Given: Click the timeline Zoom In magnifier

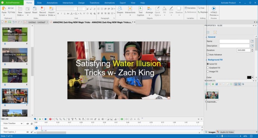Looking at the screenshot, I should (x=57, y=119).
